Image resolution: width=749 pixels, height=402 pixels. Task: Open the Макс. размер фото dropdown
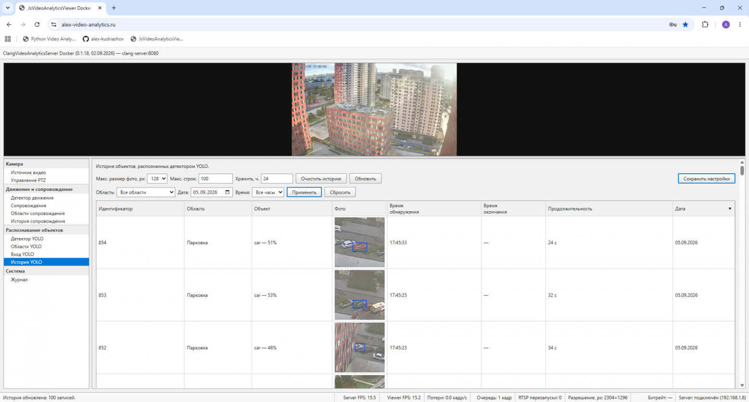(157, 178)
